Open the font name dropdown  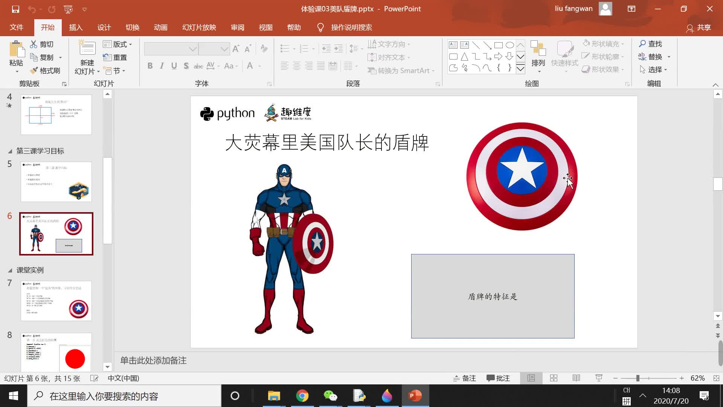[192, 49]
